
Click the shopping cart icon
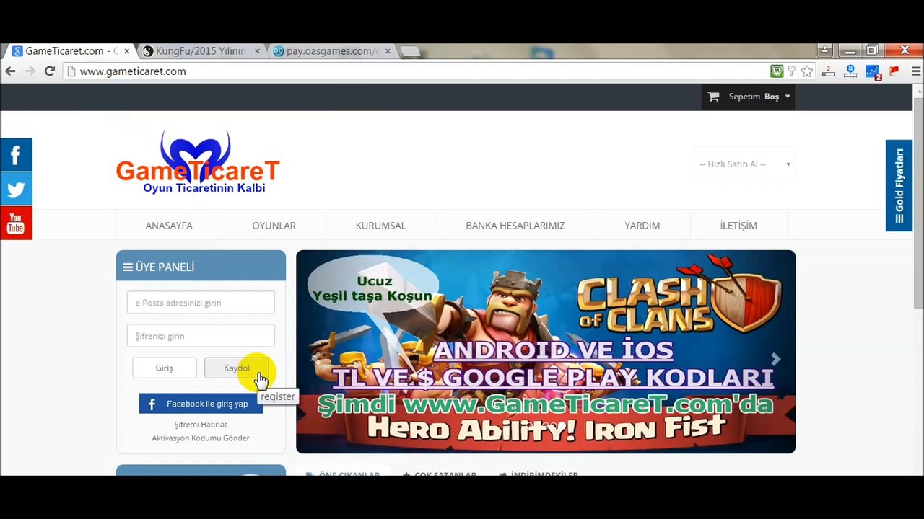(x=713, y=97)
